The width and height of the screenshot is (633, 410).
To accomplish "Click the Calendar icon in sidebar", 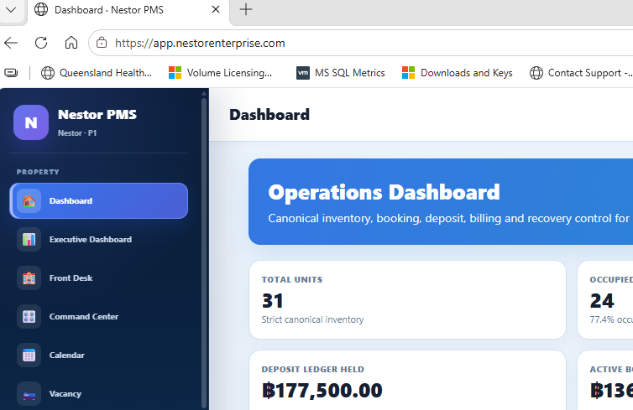I will (29, 356).
